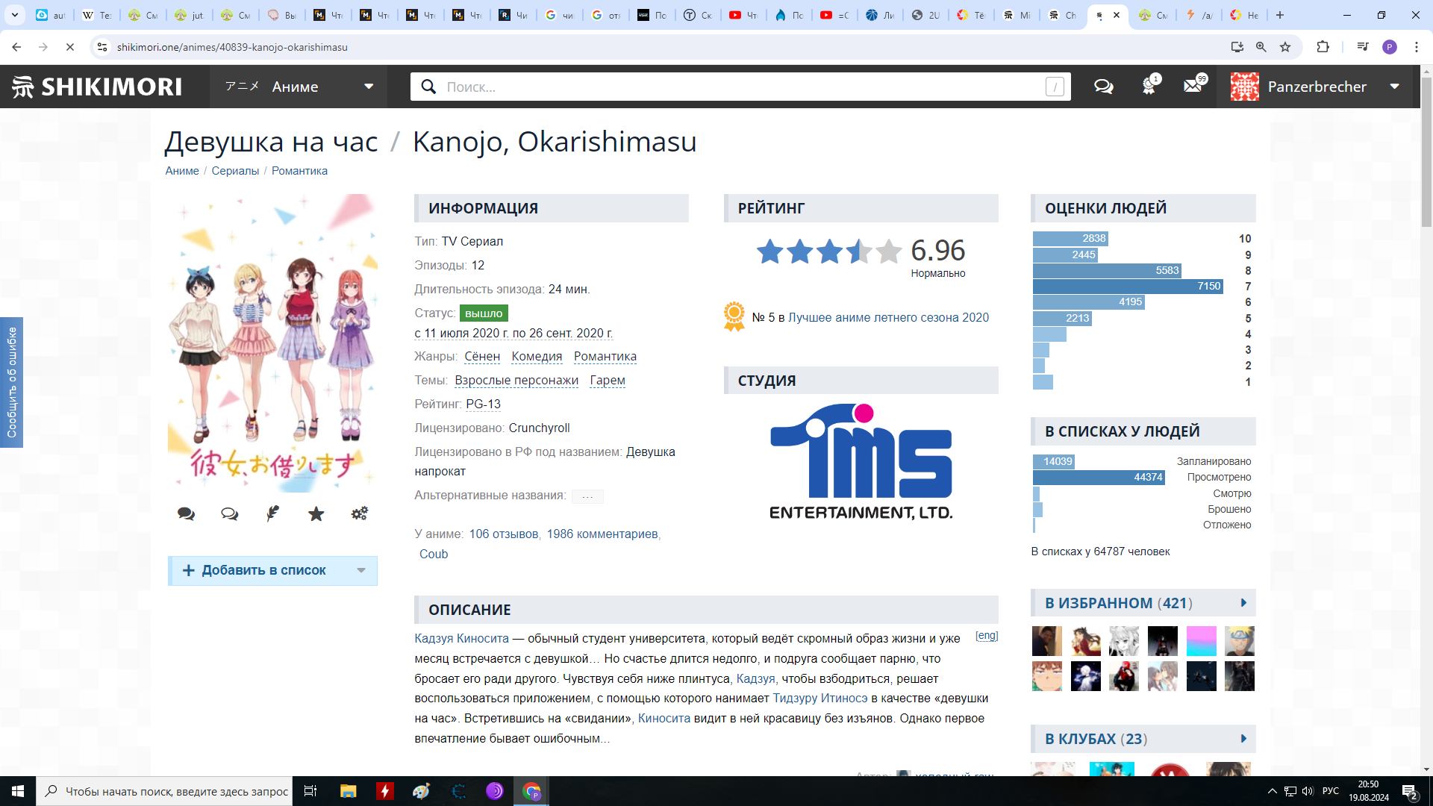Click the Shikimori logo
Image resolution: width=1433 pixels, height=806 pixels.
[x=97, y=87]
